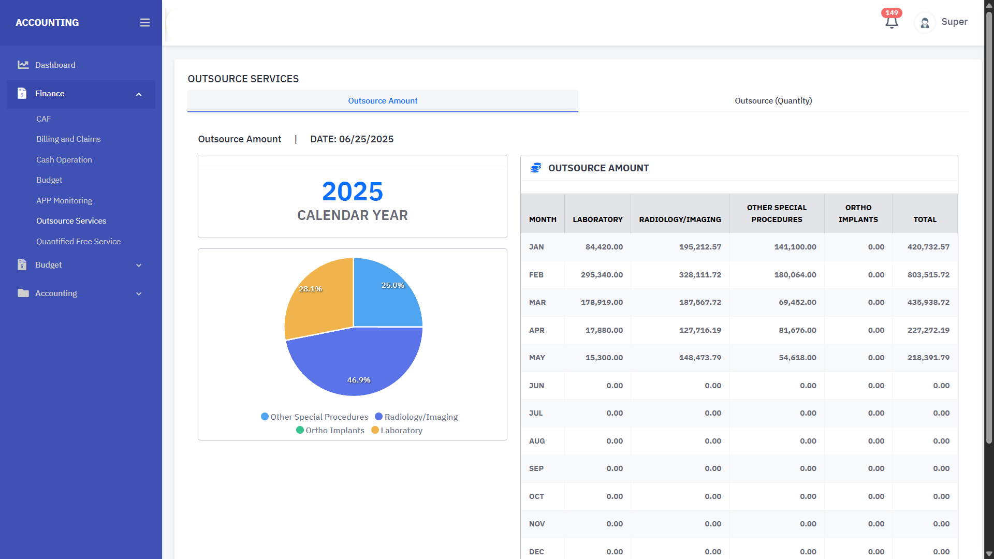This screenshot has width=994, height=559.
Task: Open the Billing and Claims link
Action: coord(68,139)
